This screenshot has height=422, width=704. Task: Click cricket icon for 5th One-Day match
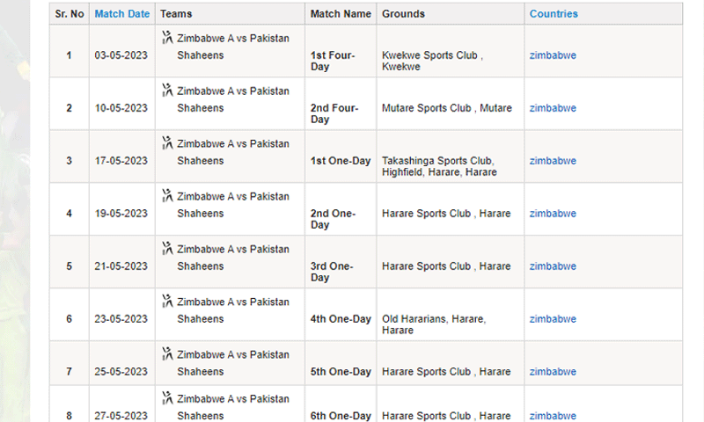coord(167,353)
